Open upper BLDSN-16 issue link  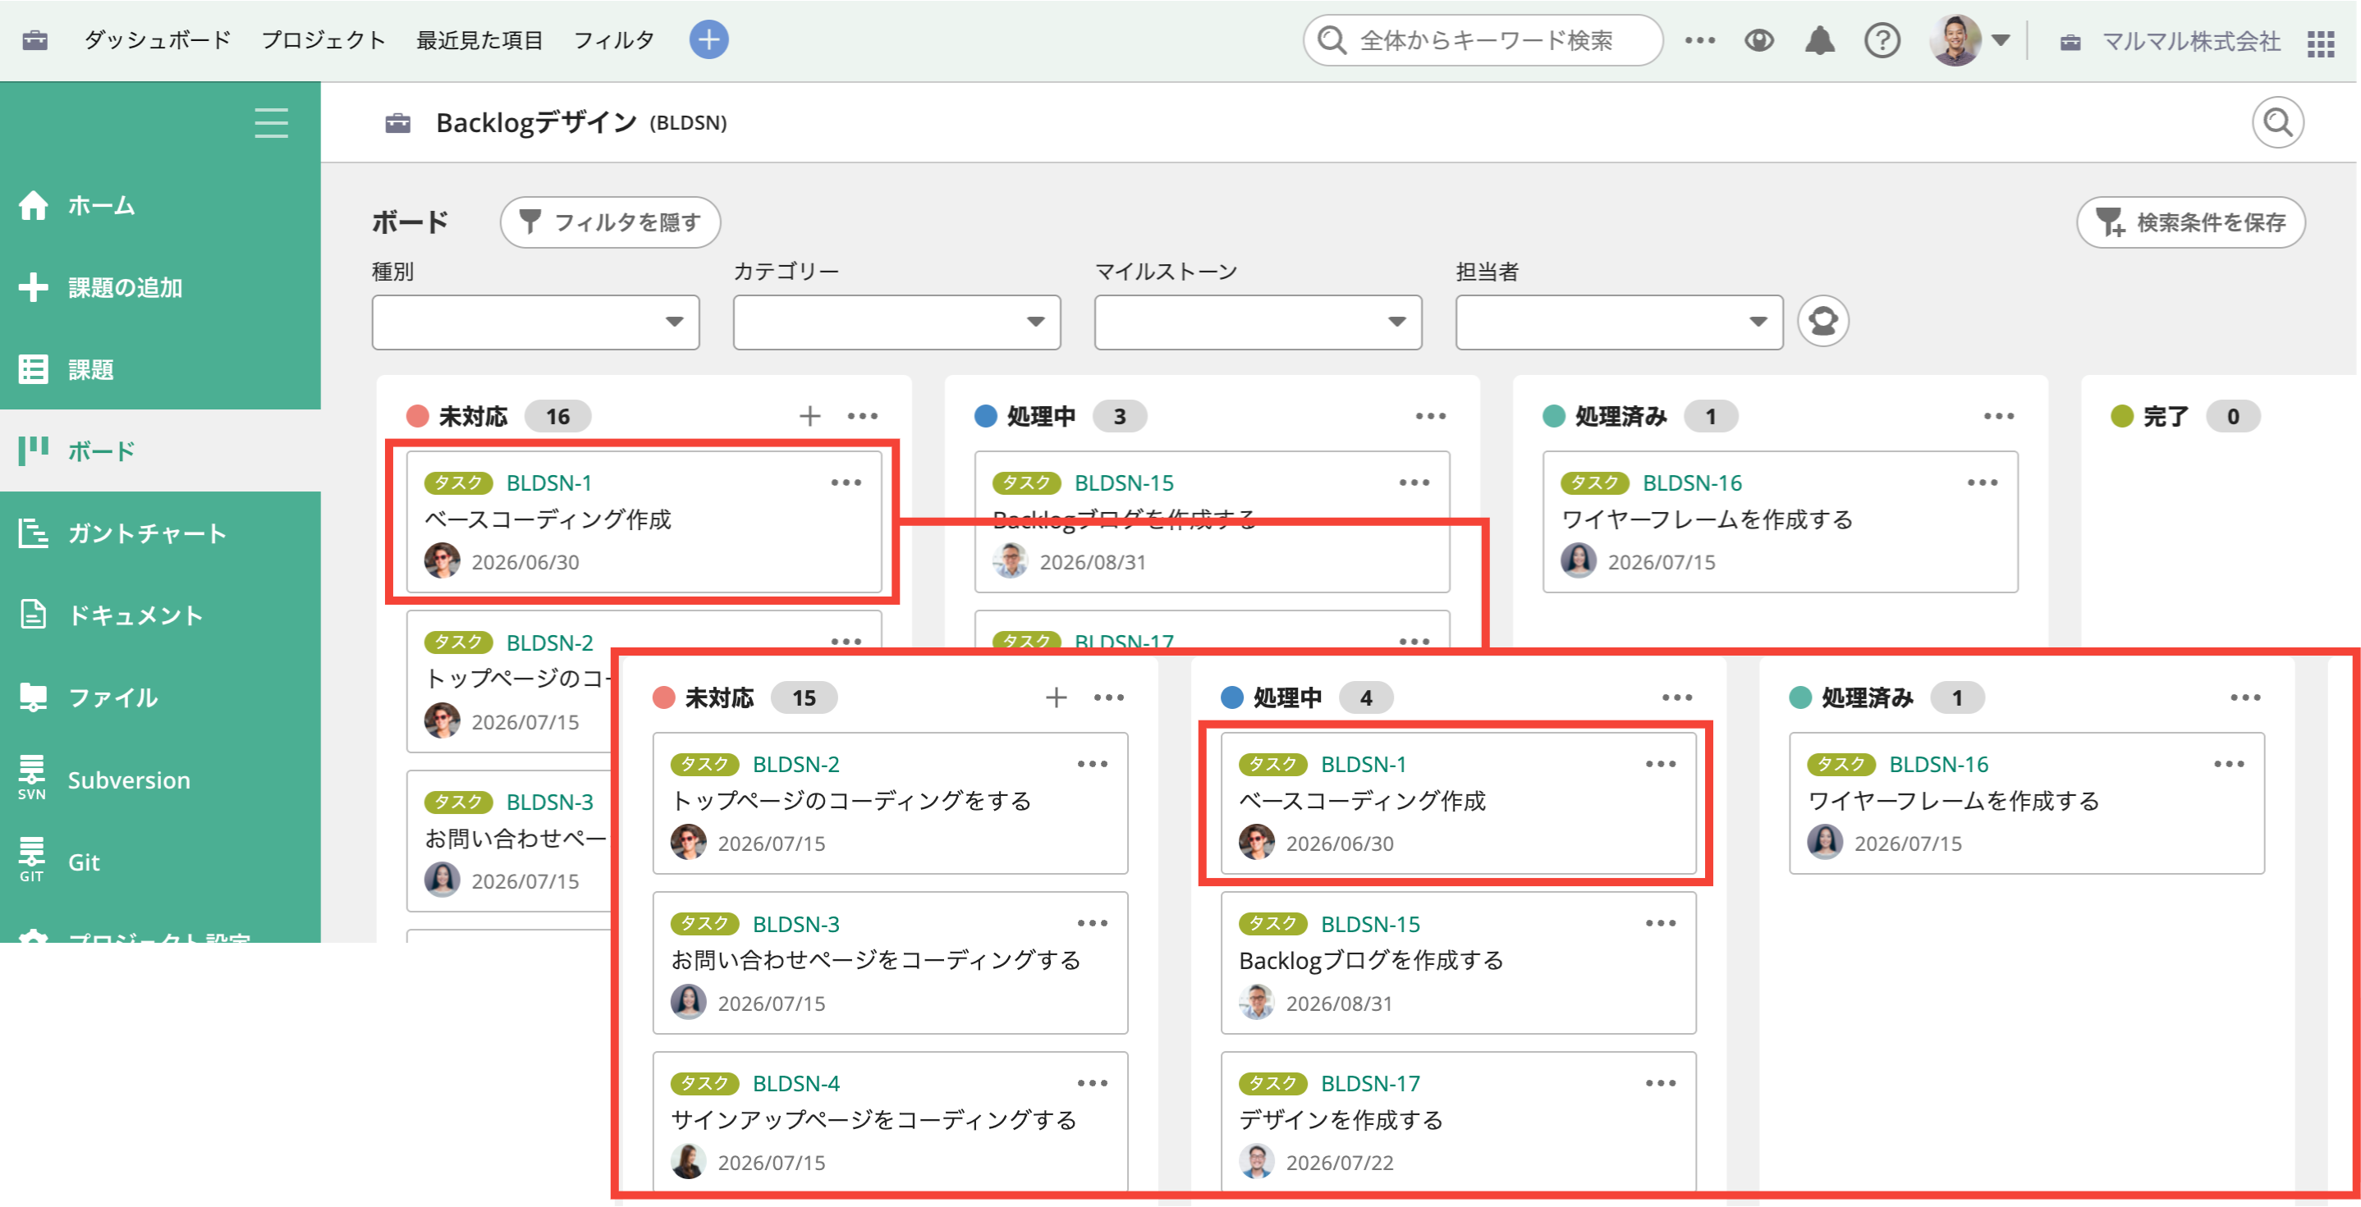pos(1692,482)
